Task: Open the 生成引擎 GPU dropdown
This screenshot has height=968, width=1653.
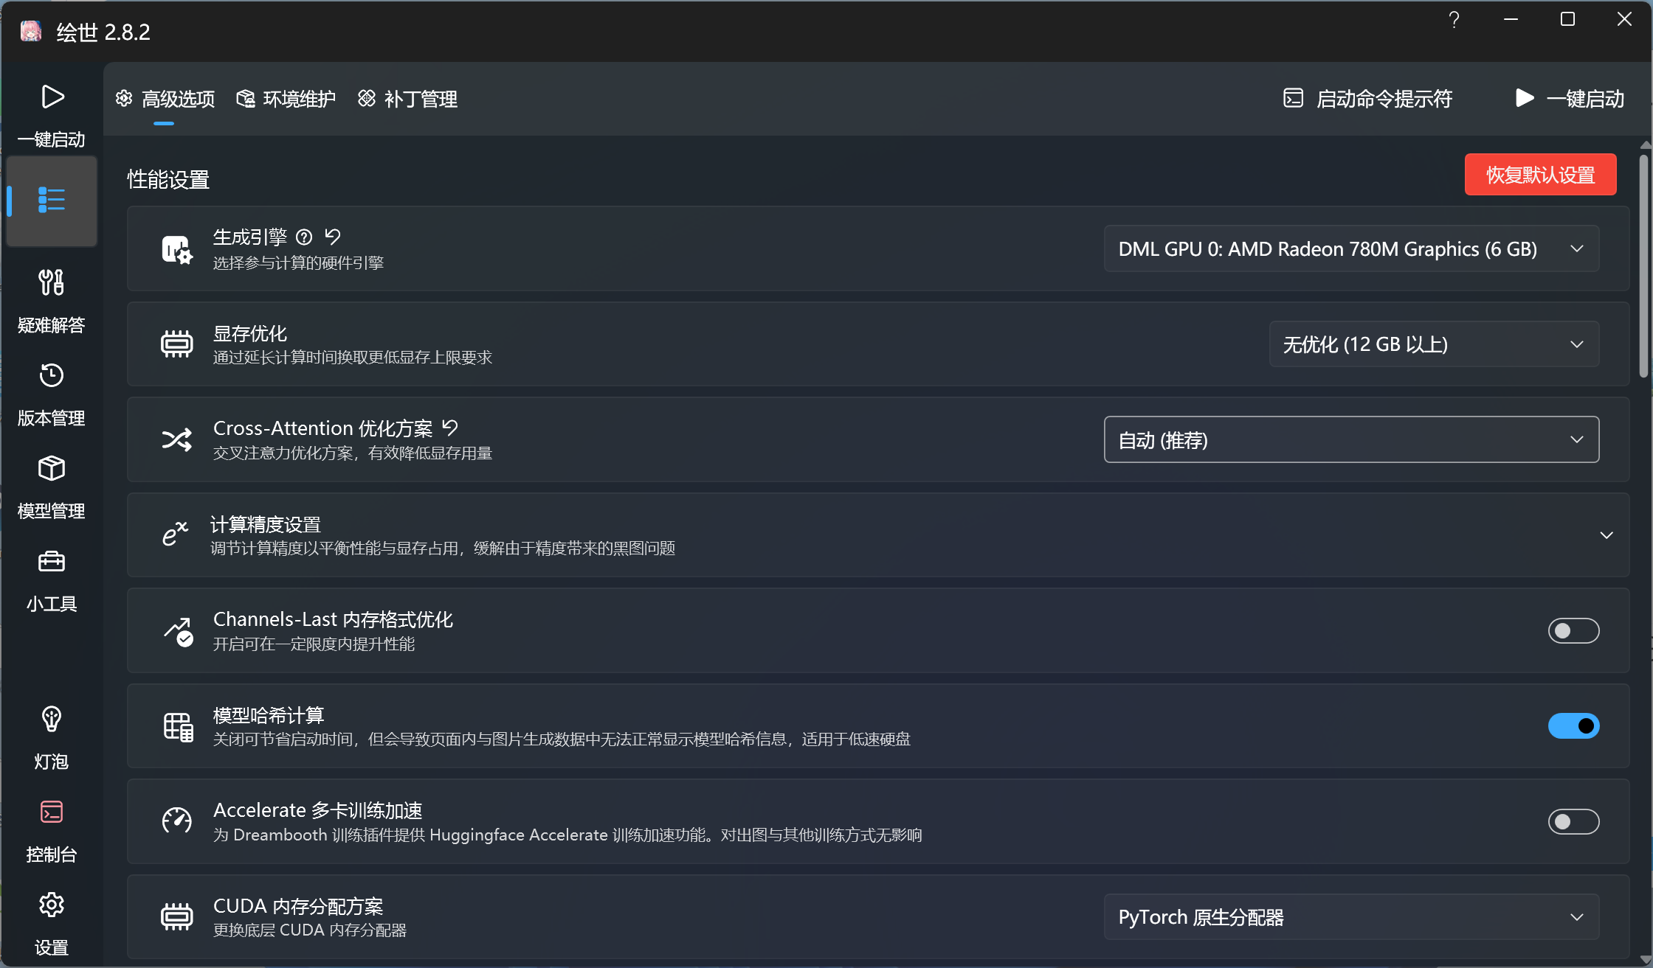Action: click(x=1350, y=249)
